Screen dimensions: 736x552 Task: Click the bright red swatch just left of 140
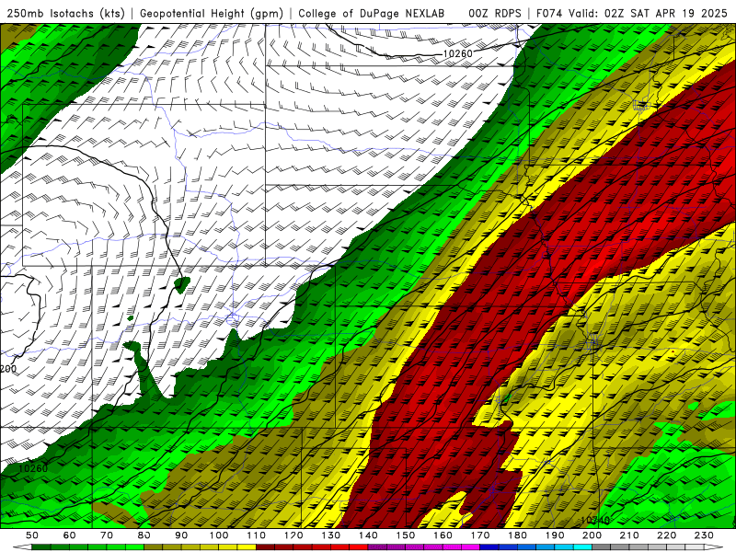click(x=359, y=547)
